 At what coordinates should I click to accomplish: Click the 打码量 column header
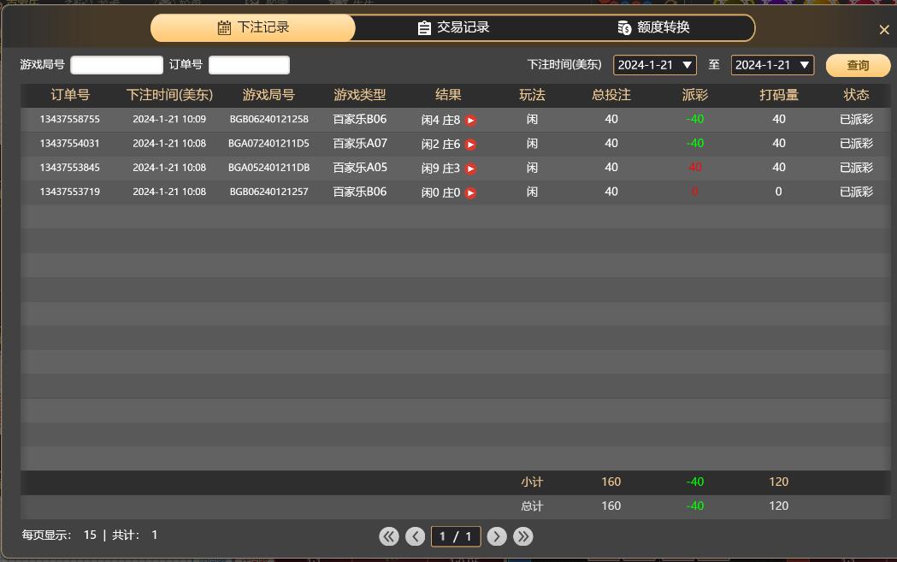779,95
